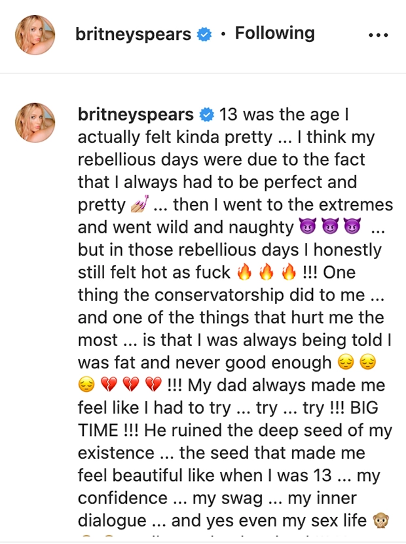Click the last broken heart emoji
This screenshot has width=406, height=544.
click(153, 385)
